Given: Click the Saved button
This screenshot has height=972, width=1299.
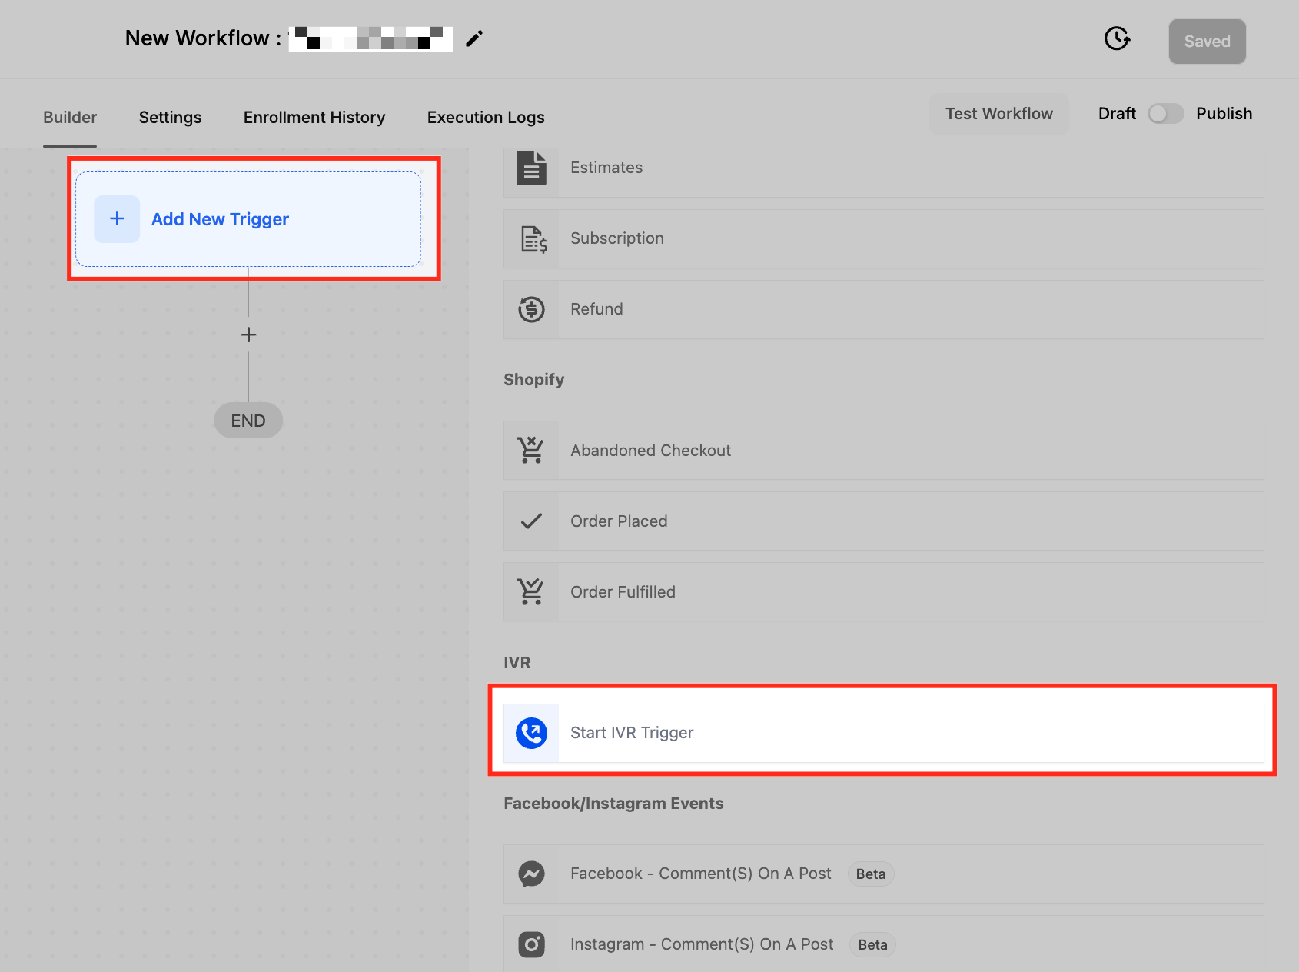Looking at the screenshot, I should click(1207, 42).
